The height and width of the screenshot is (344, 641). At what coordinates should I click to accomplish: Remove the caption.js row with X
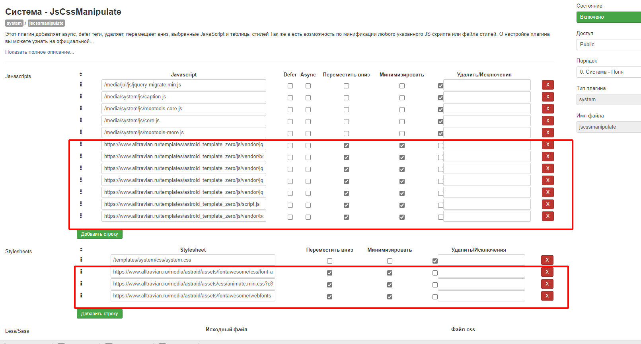coord(547,97)
